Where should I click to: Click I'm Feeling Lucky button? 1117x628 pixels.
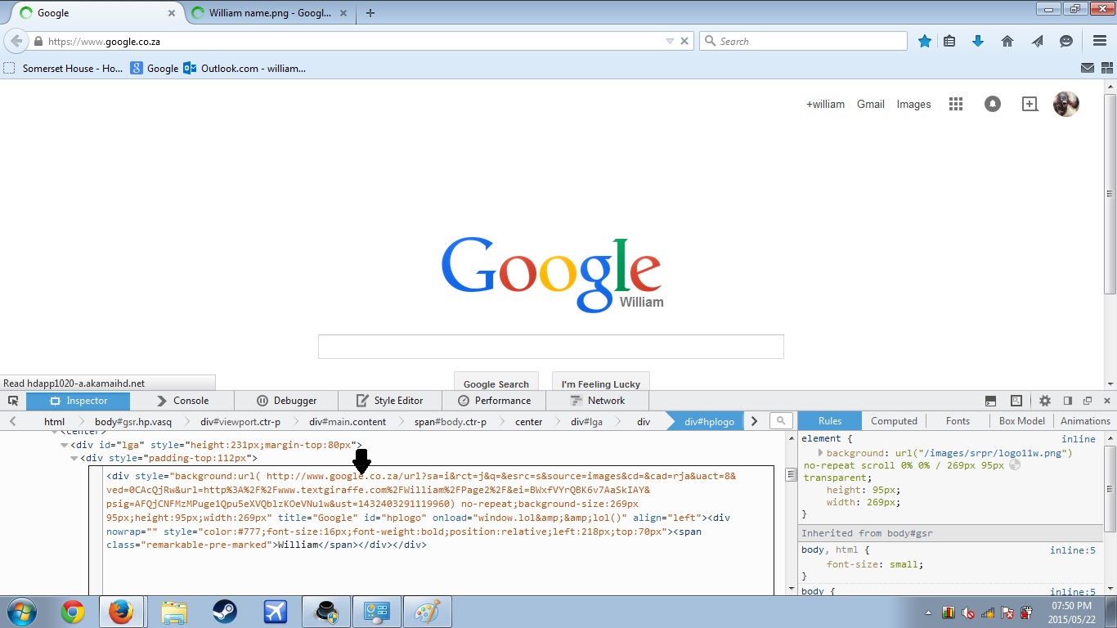coord(600,384)
